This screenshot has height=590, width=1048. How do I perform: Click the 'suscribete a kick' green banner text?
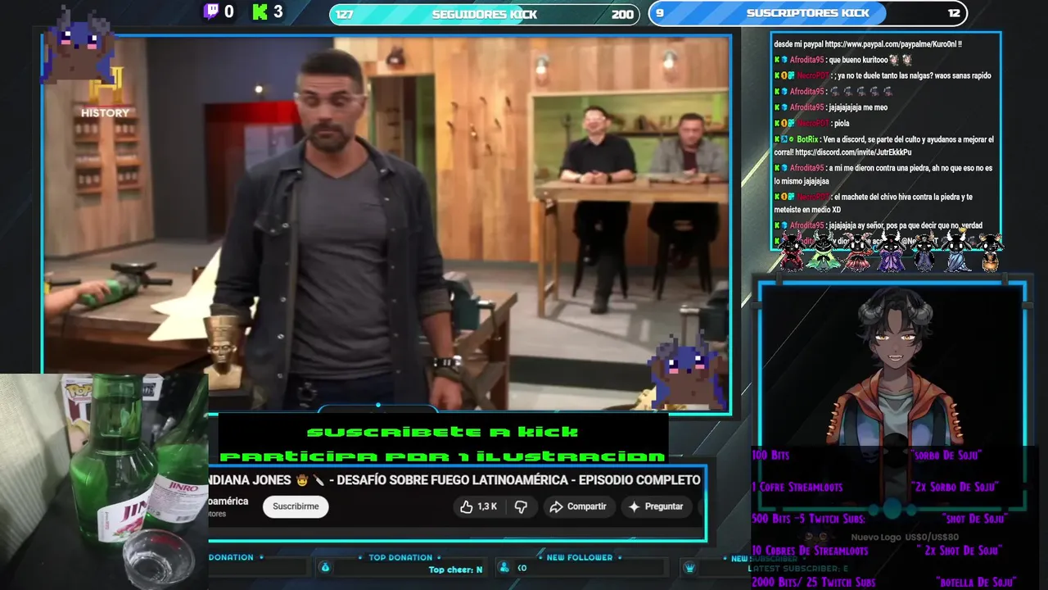pos(442,432)
